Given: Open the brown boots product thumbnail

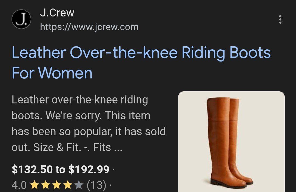Looking at the screenshot, I should tap(231, 142).
